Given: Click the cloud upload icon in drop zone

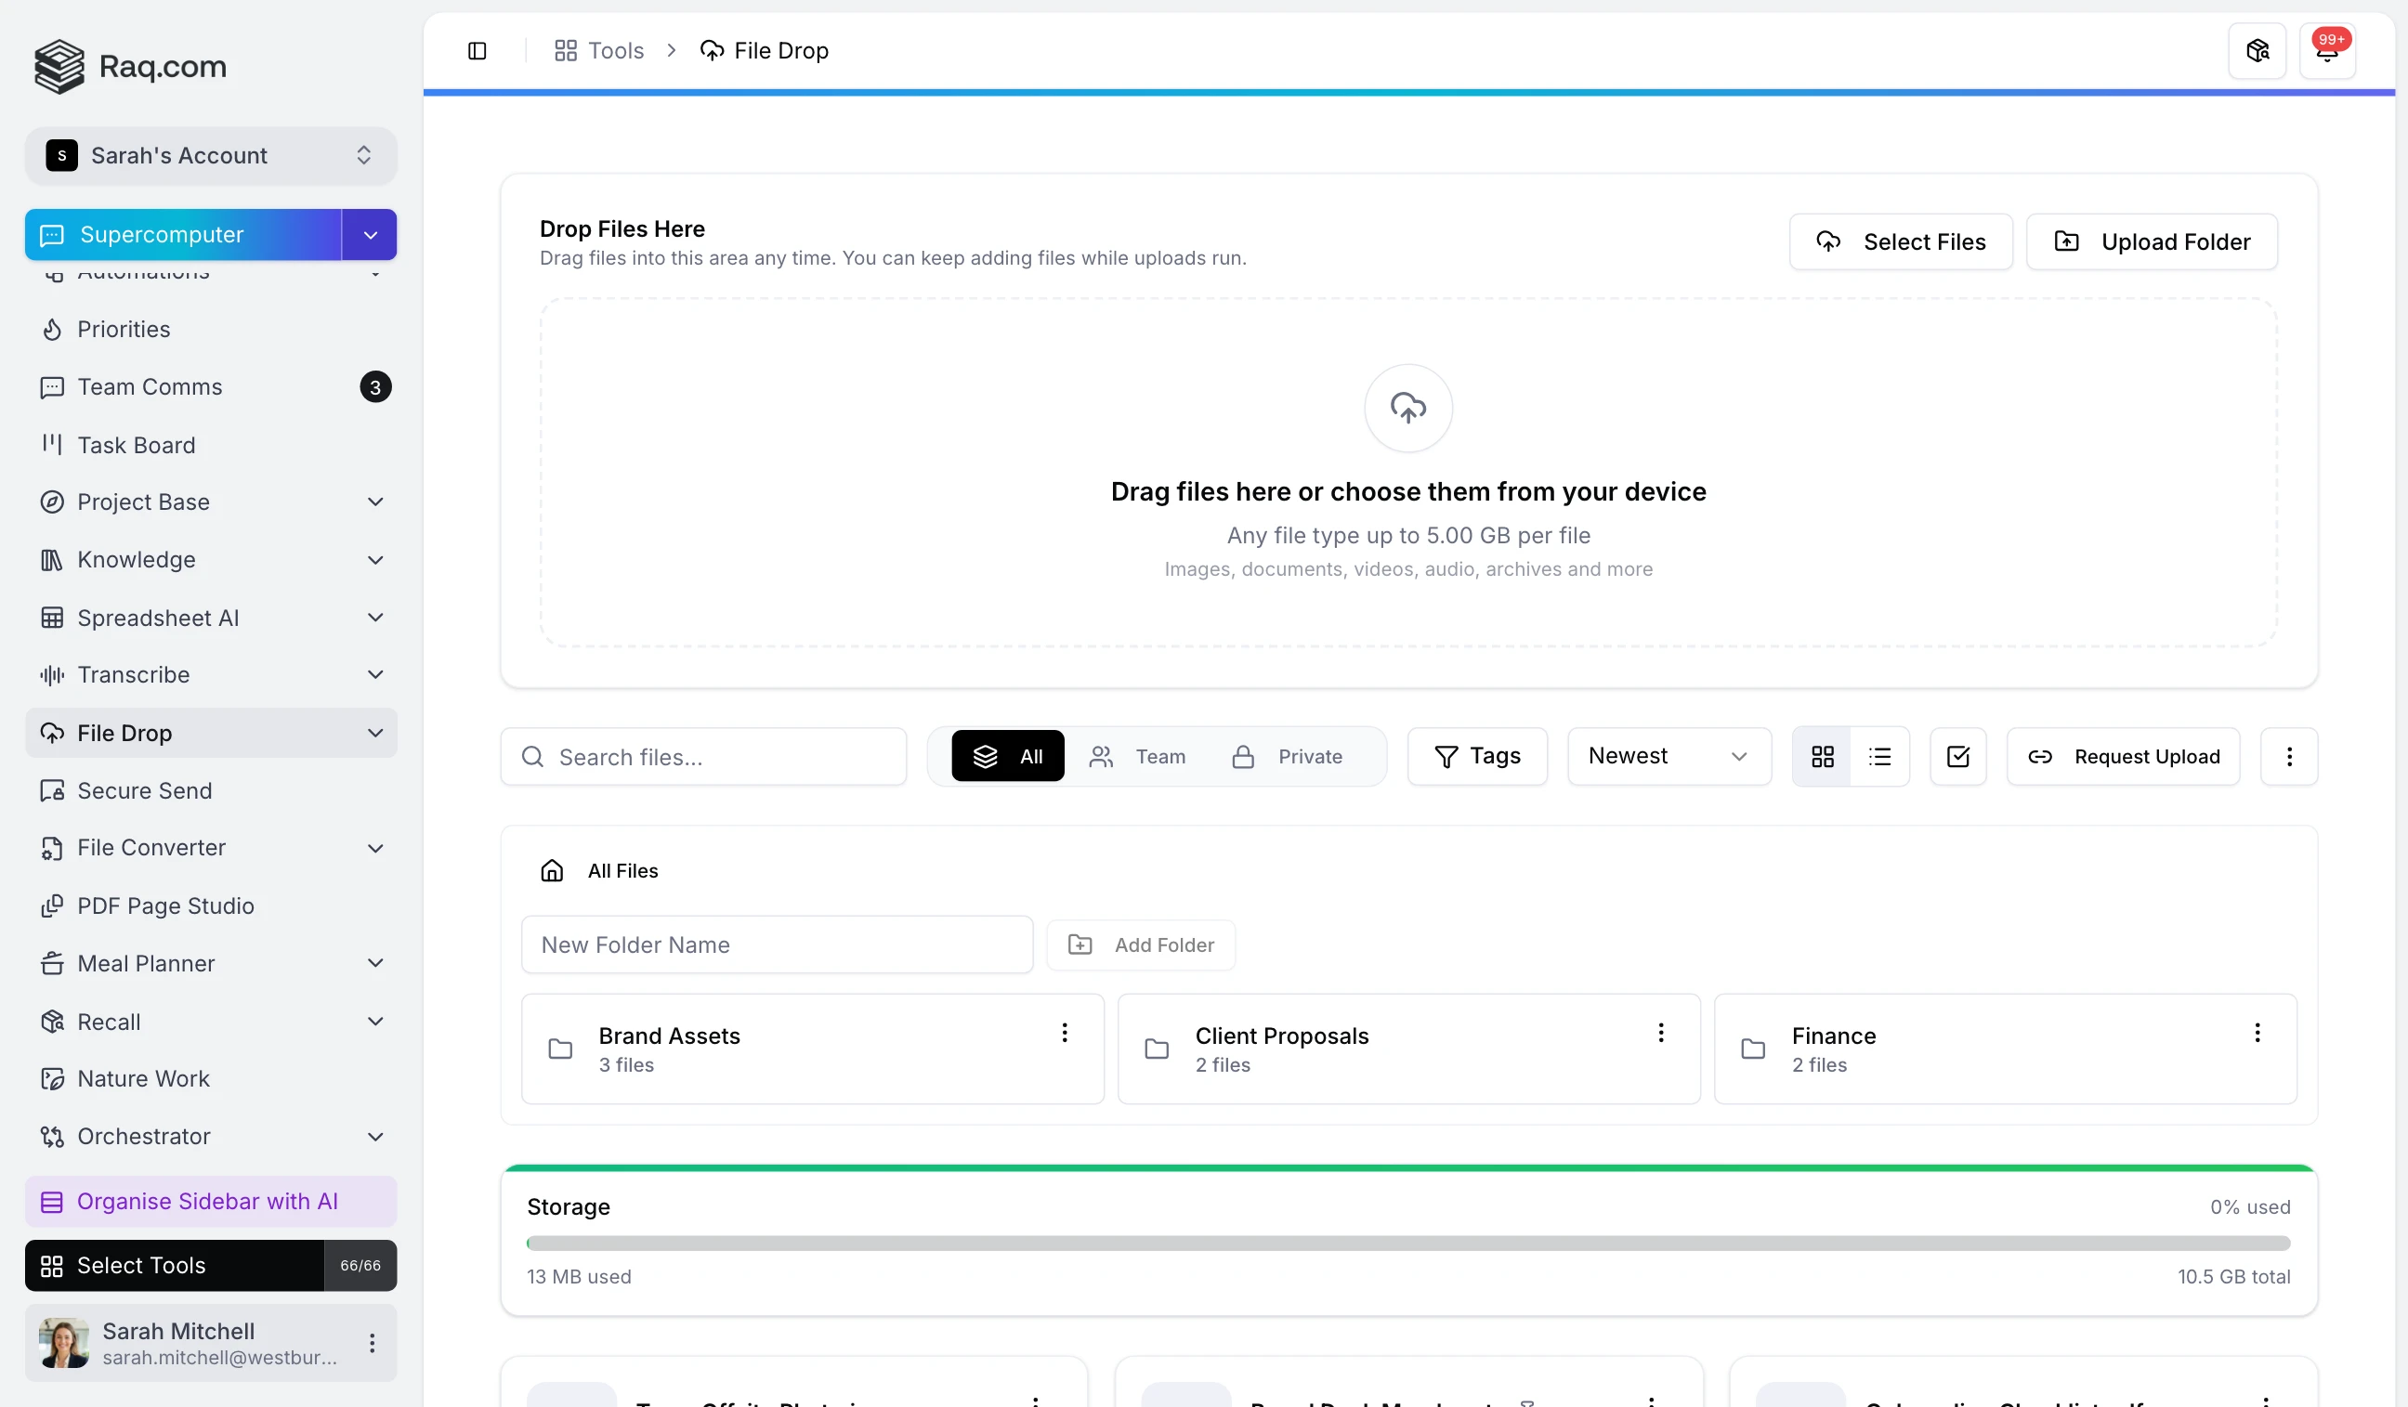Looking at the screenshot, I should click(1407, 408).
